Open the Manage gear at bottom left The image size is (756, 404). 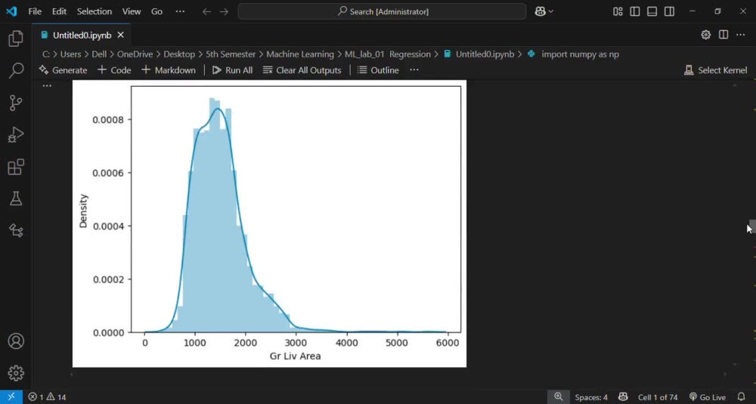[16, 373]
